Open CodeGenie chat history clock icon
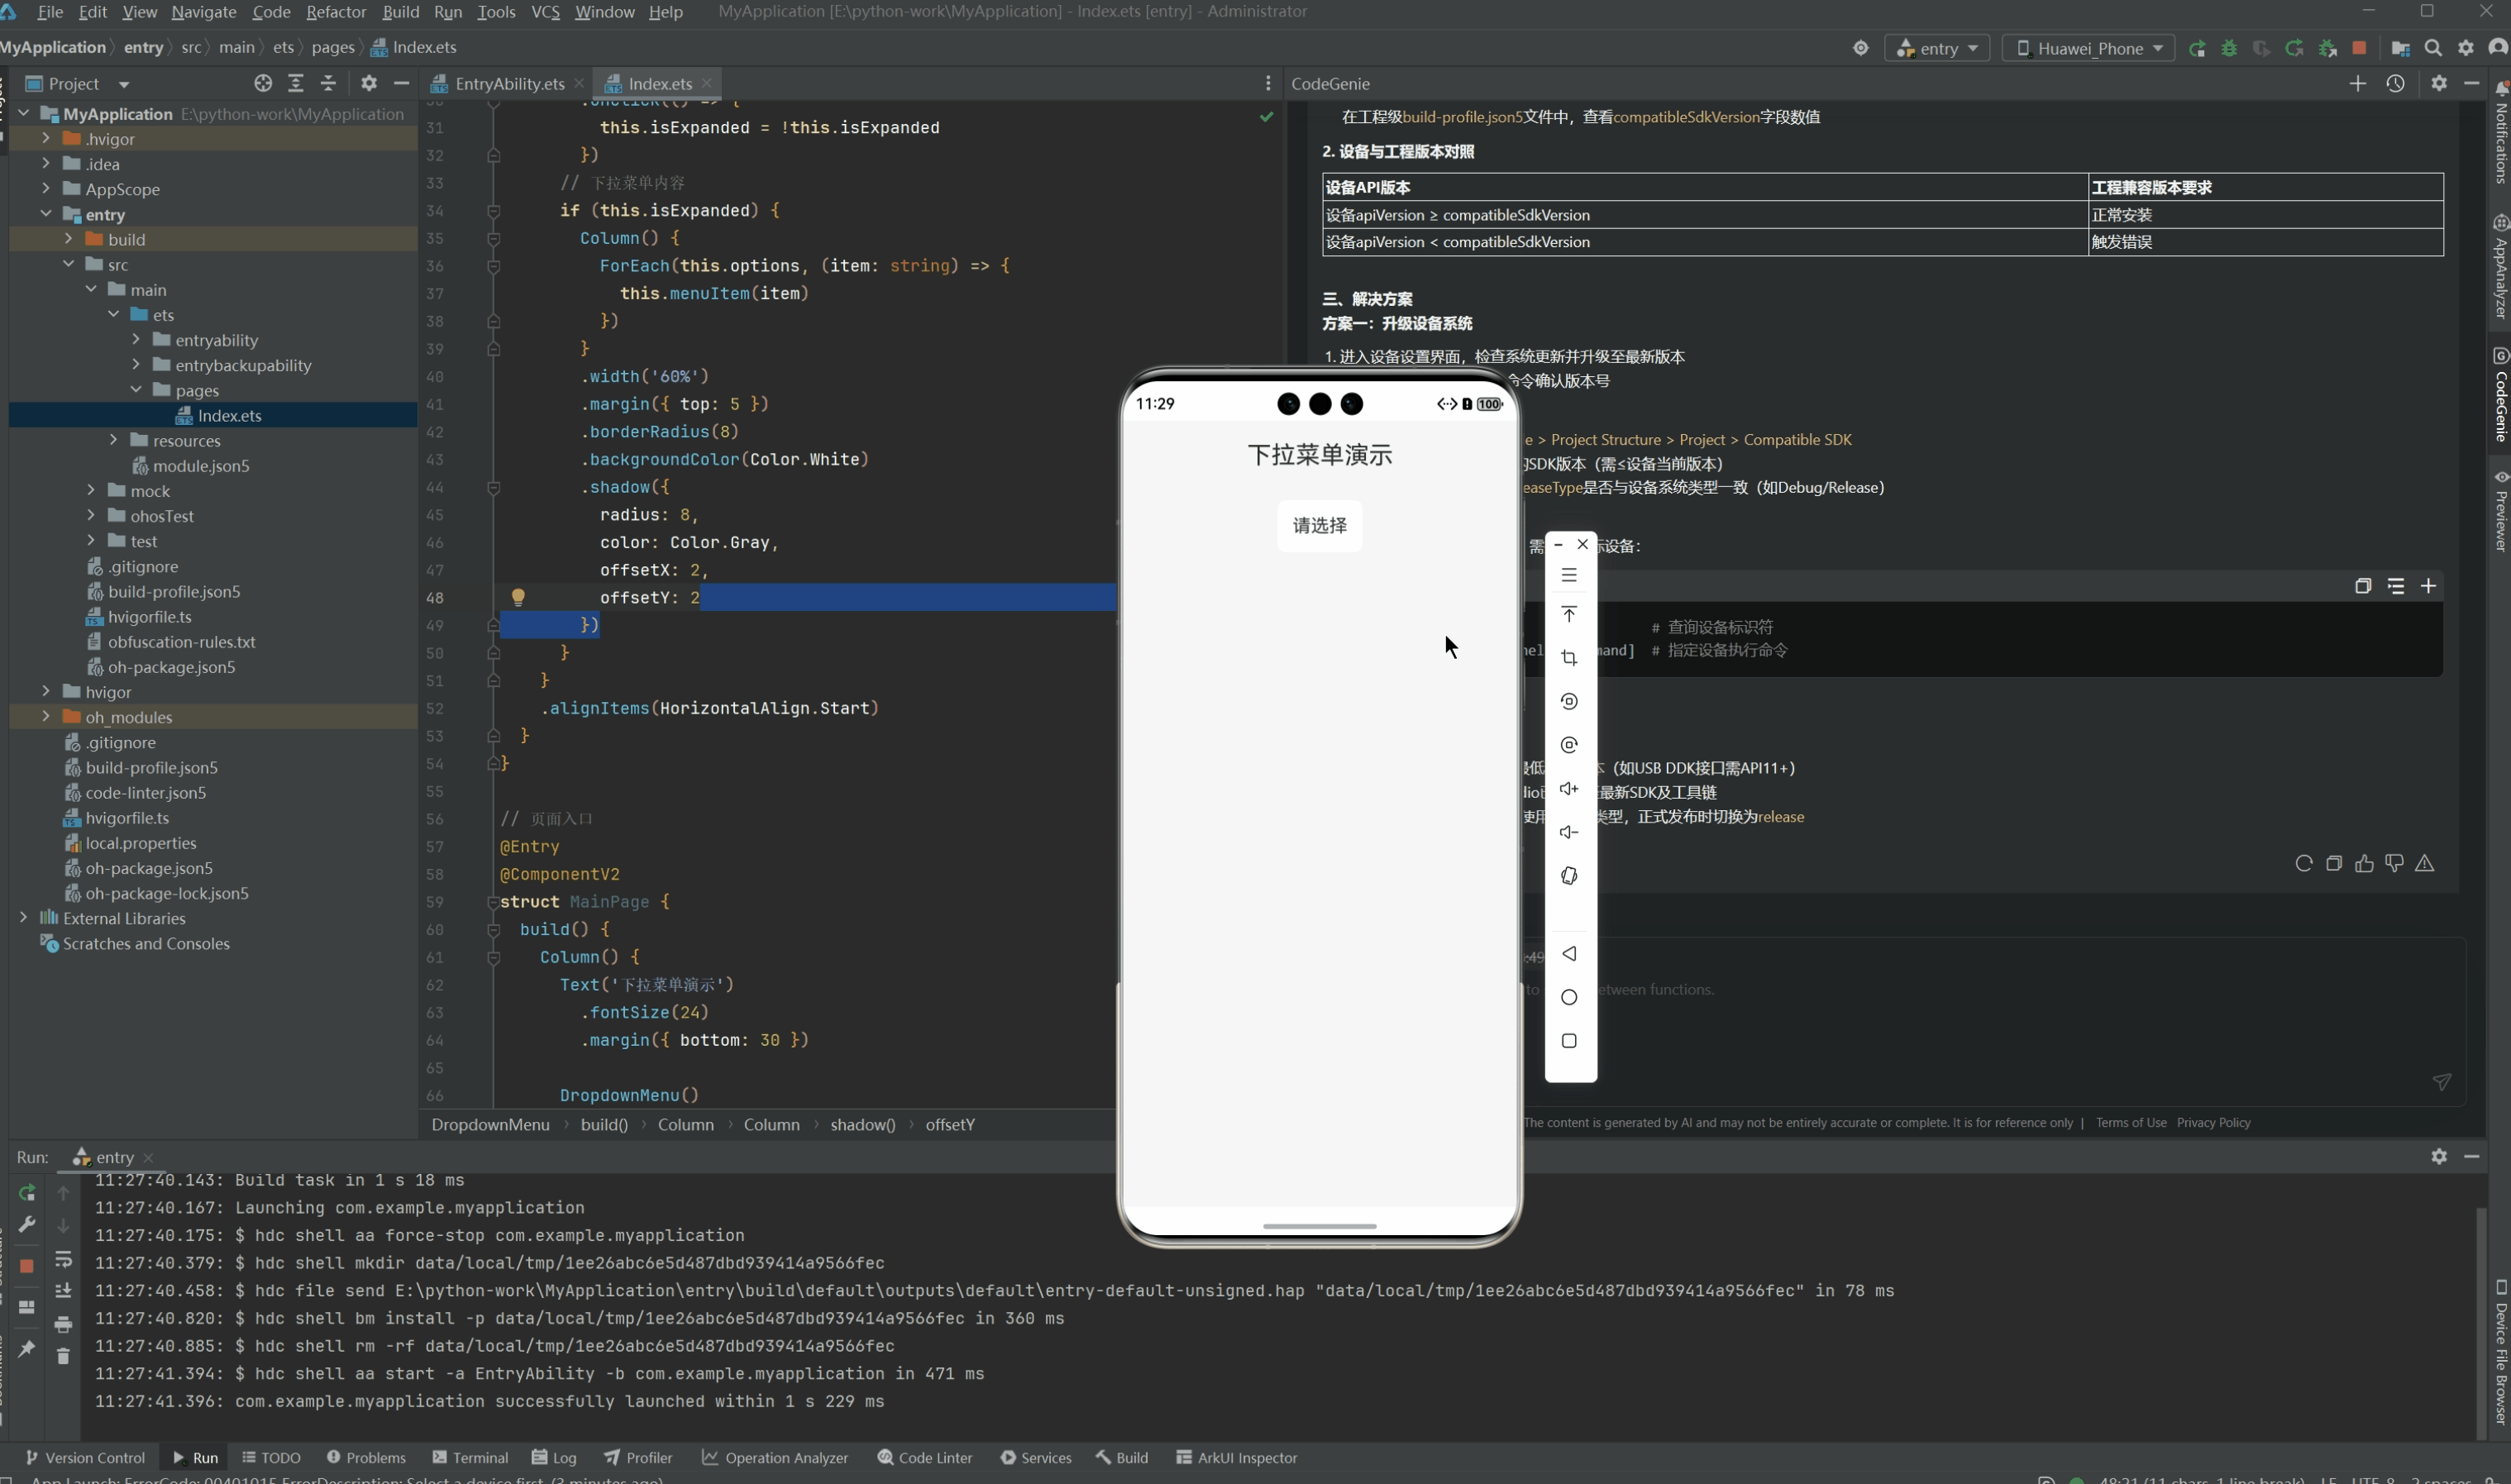Screen dimensions: 2511x1484 point(2395,84)
